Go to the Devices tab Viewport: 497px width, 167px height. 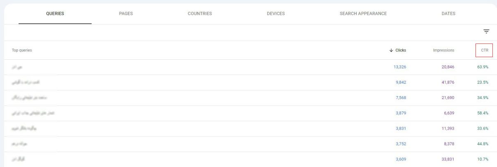(x=276, y=14)
